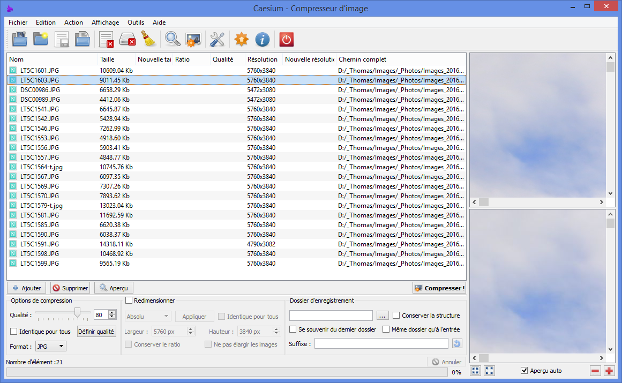Open the Format dropdown showing JPG
622x383 pixels.
click(50, 346)
